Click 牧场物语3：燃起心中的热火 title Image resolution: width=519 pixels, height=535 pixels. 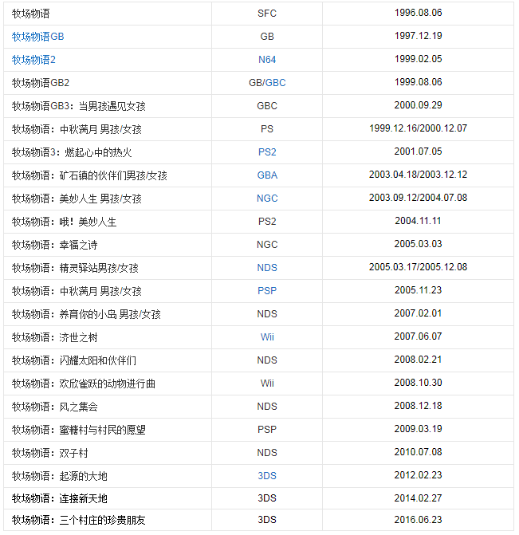tap(72, 152)
